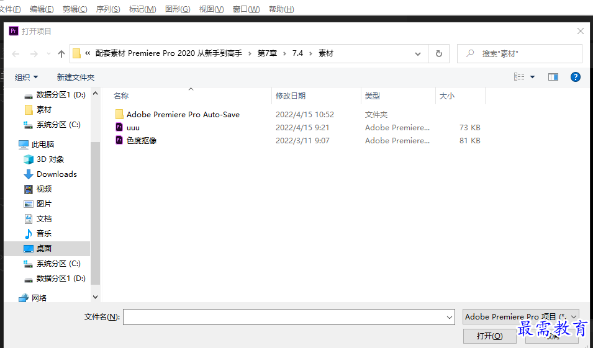Image resolution: width=593 pixels, height=348 pixels.
Task: Click the Back navigation arrow
Action: click(x=16, y=54)
